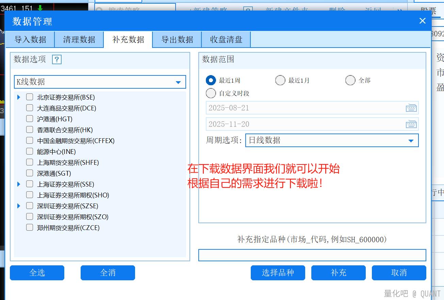
Task: Expand the 上海证券交易所(SSE) tree node
Action: 19,184
